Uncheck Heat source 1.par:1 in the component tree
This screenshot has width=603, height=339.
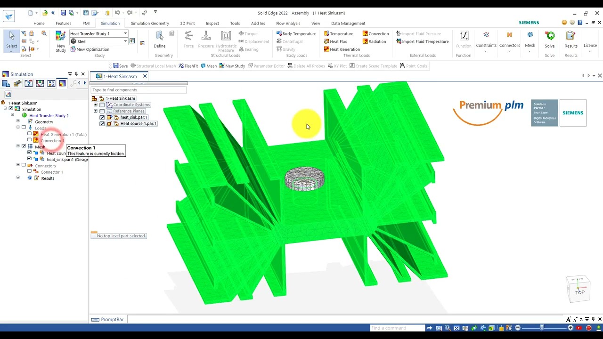[x=102, y=124]
